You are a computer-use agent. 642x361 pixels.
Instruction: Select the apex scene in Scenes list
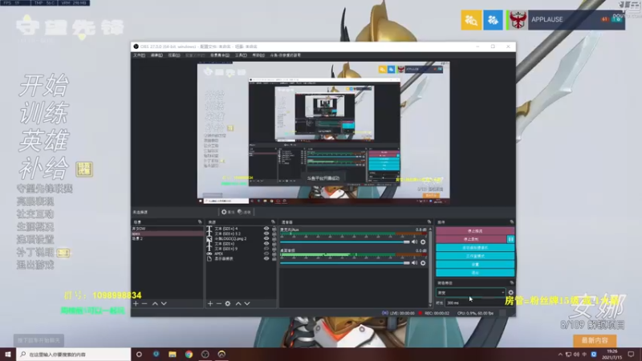tap(167, 233)
